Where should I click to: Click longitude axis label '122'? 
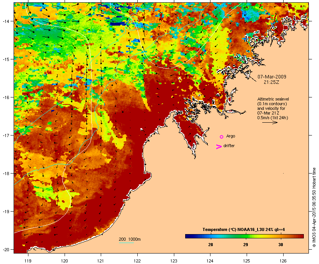click(x=137, y=261)
